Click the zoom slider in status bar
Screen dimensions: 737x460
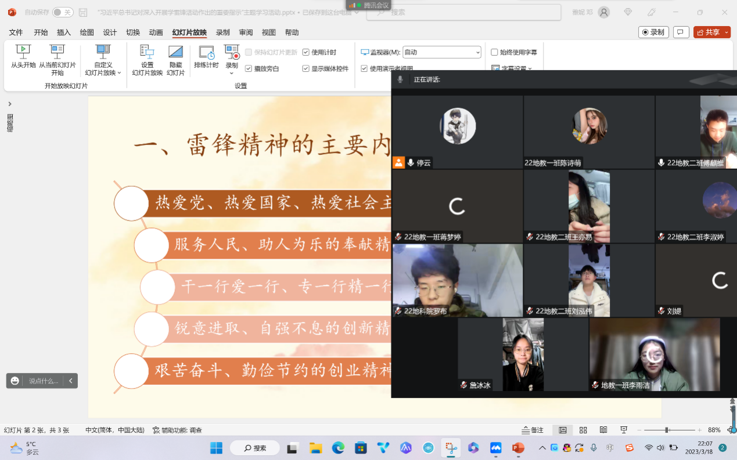tap(667, 430)
